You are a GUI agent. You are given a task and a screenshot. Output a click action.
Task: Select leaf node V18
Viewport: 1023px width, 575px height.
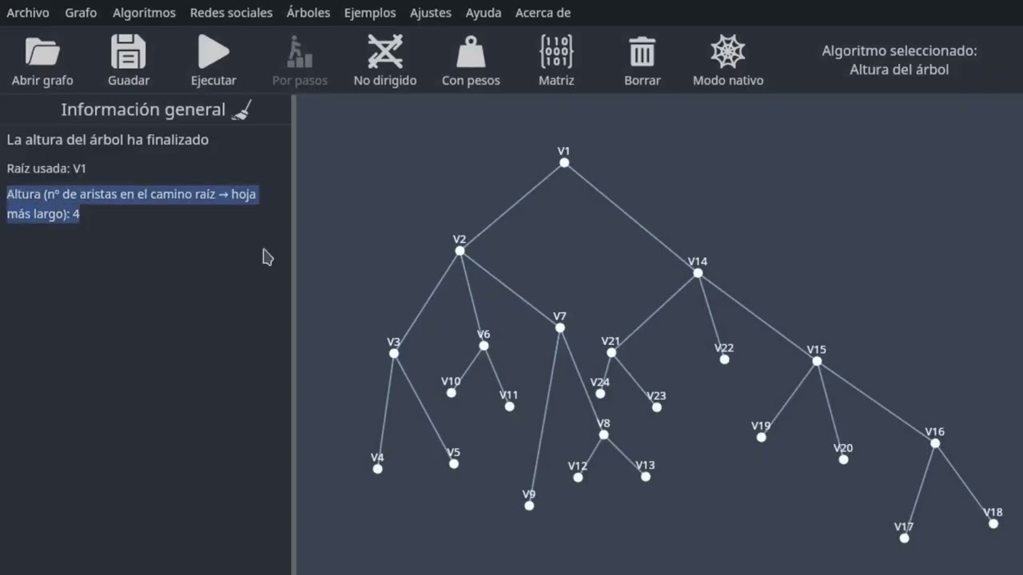click(993, 524)
